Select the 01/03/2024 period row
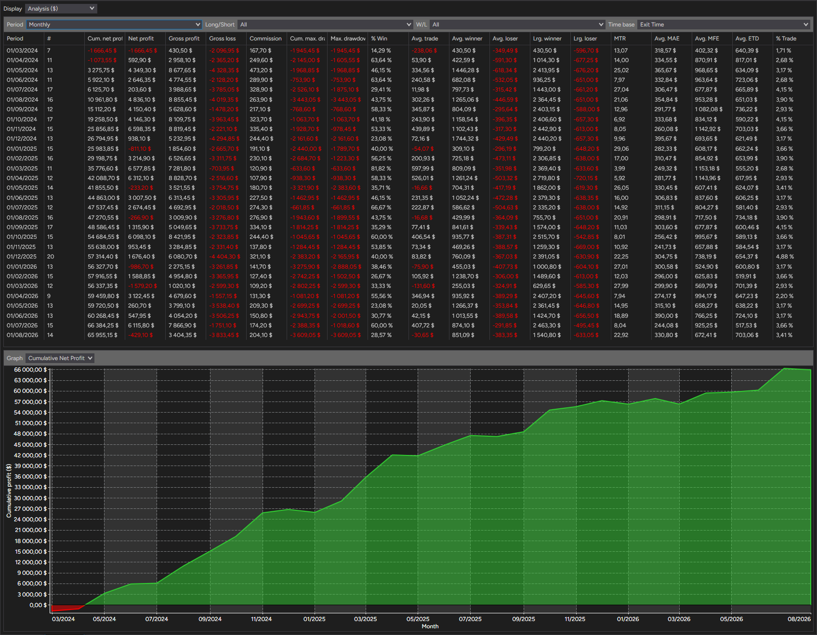 [408, 51]
